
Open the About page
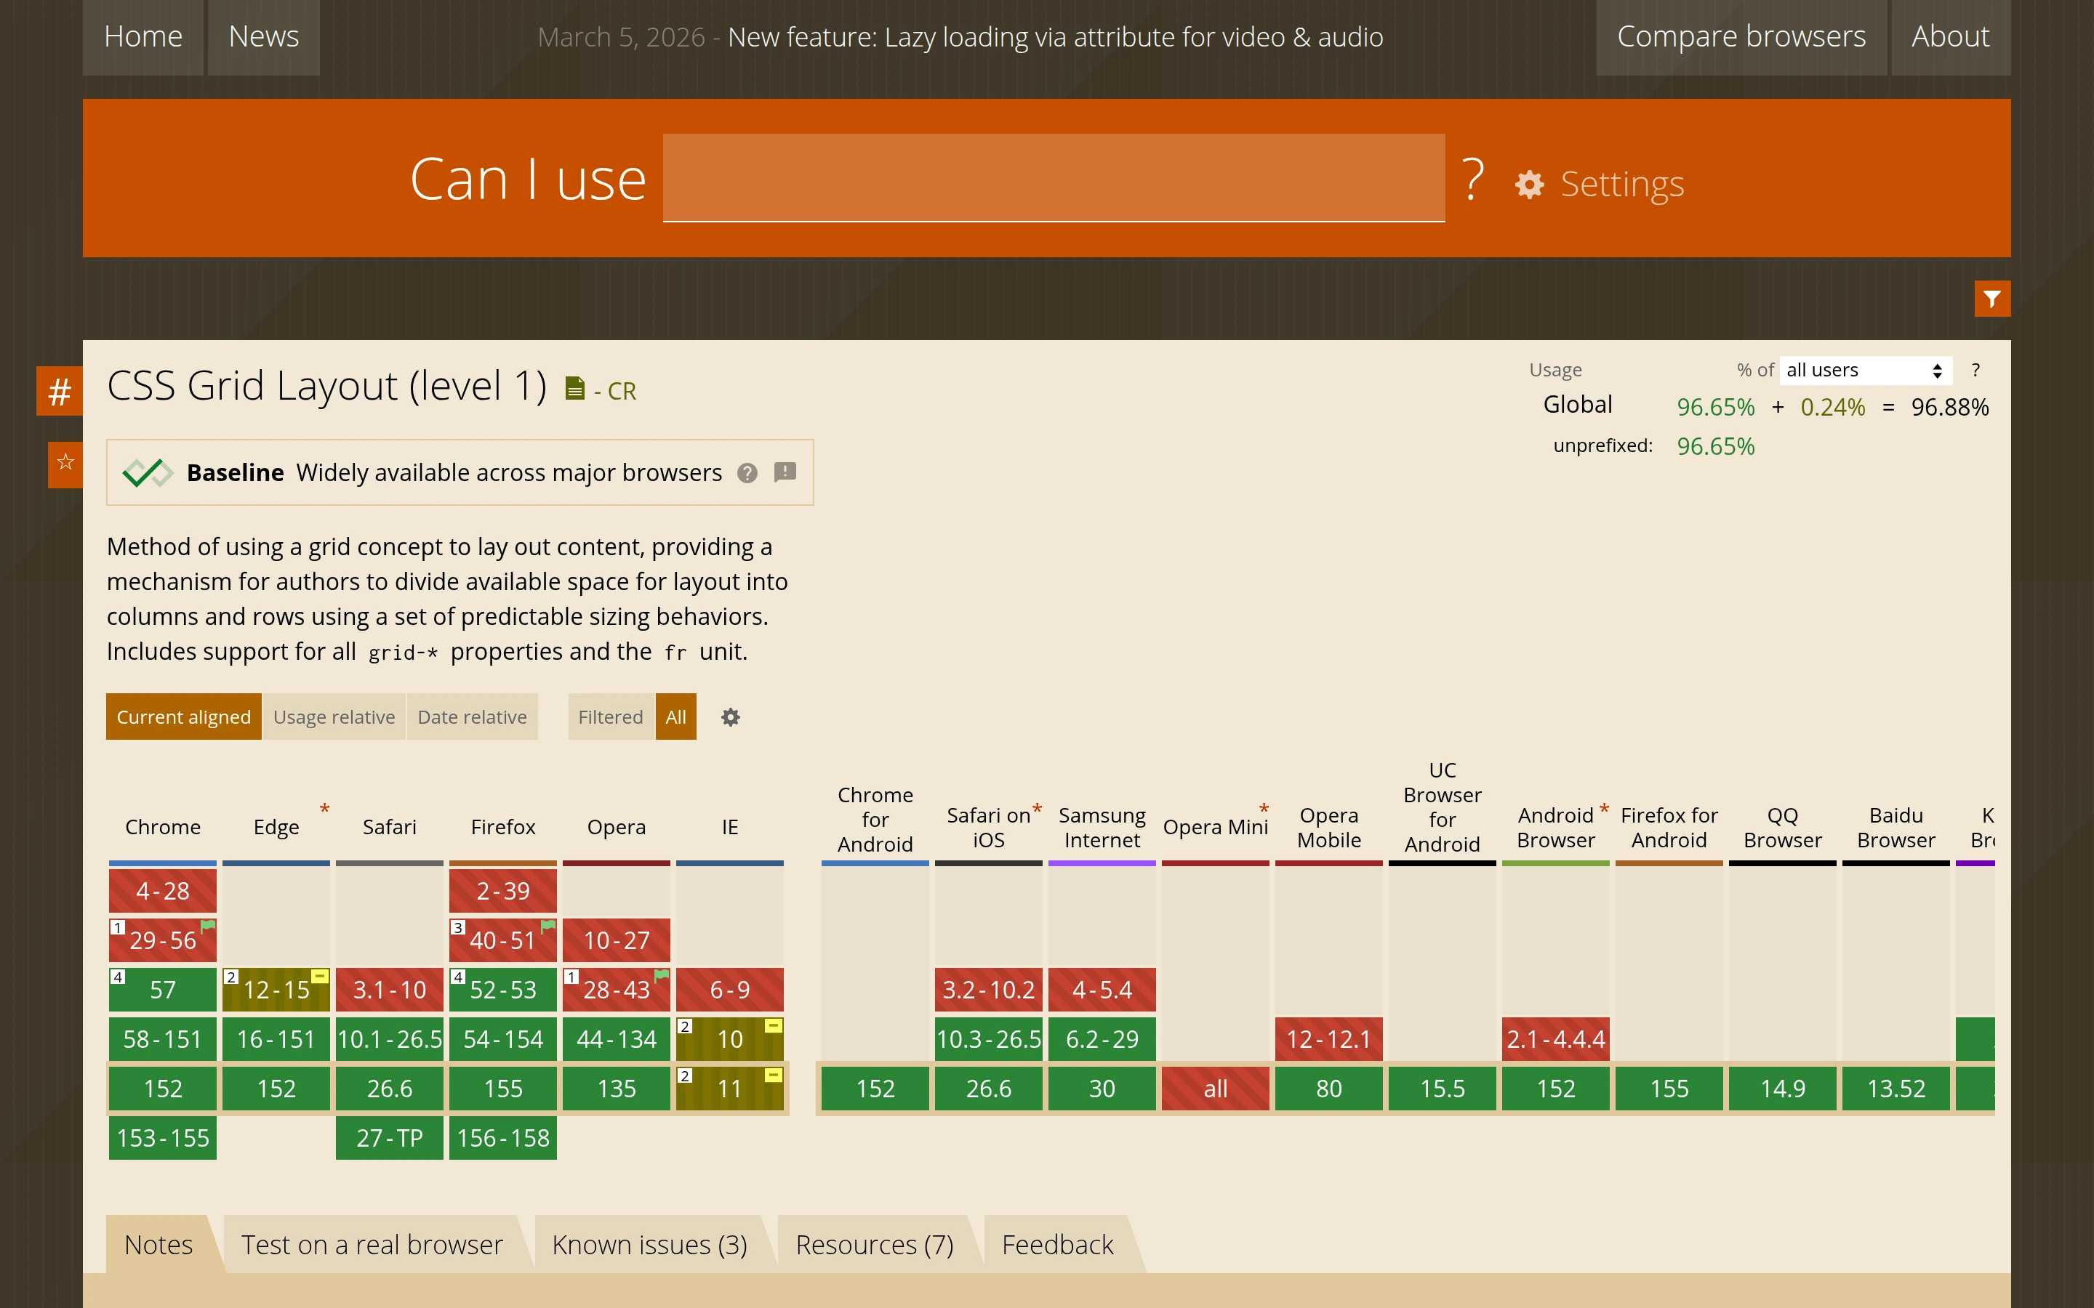pyautogui.click(x=1950, y=37)
